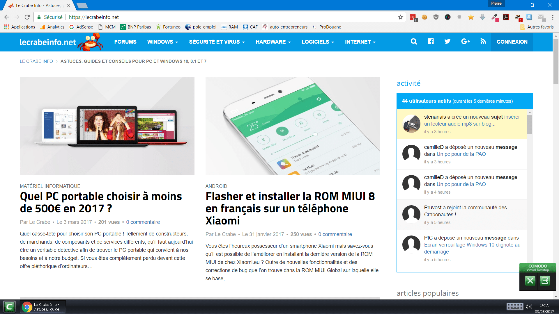Open 'Un pc pour de la PAO' from 3 hours ago
The image size is (559, 314).
coord(461,154)
